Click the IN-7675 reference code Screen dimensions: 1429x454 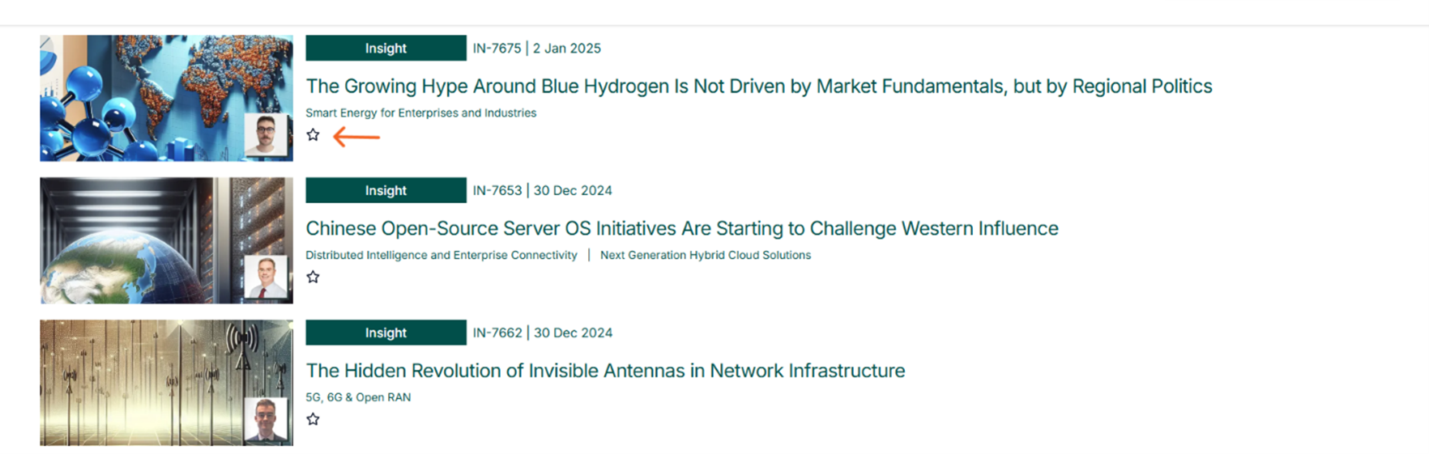497,49
